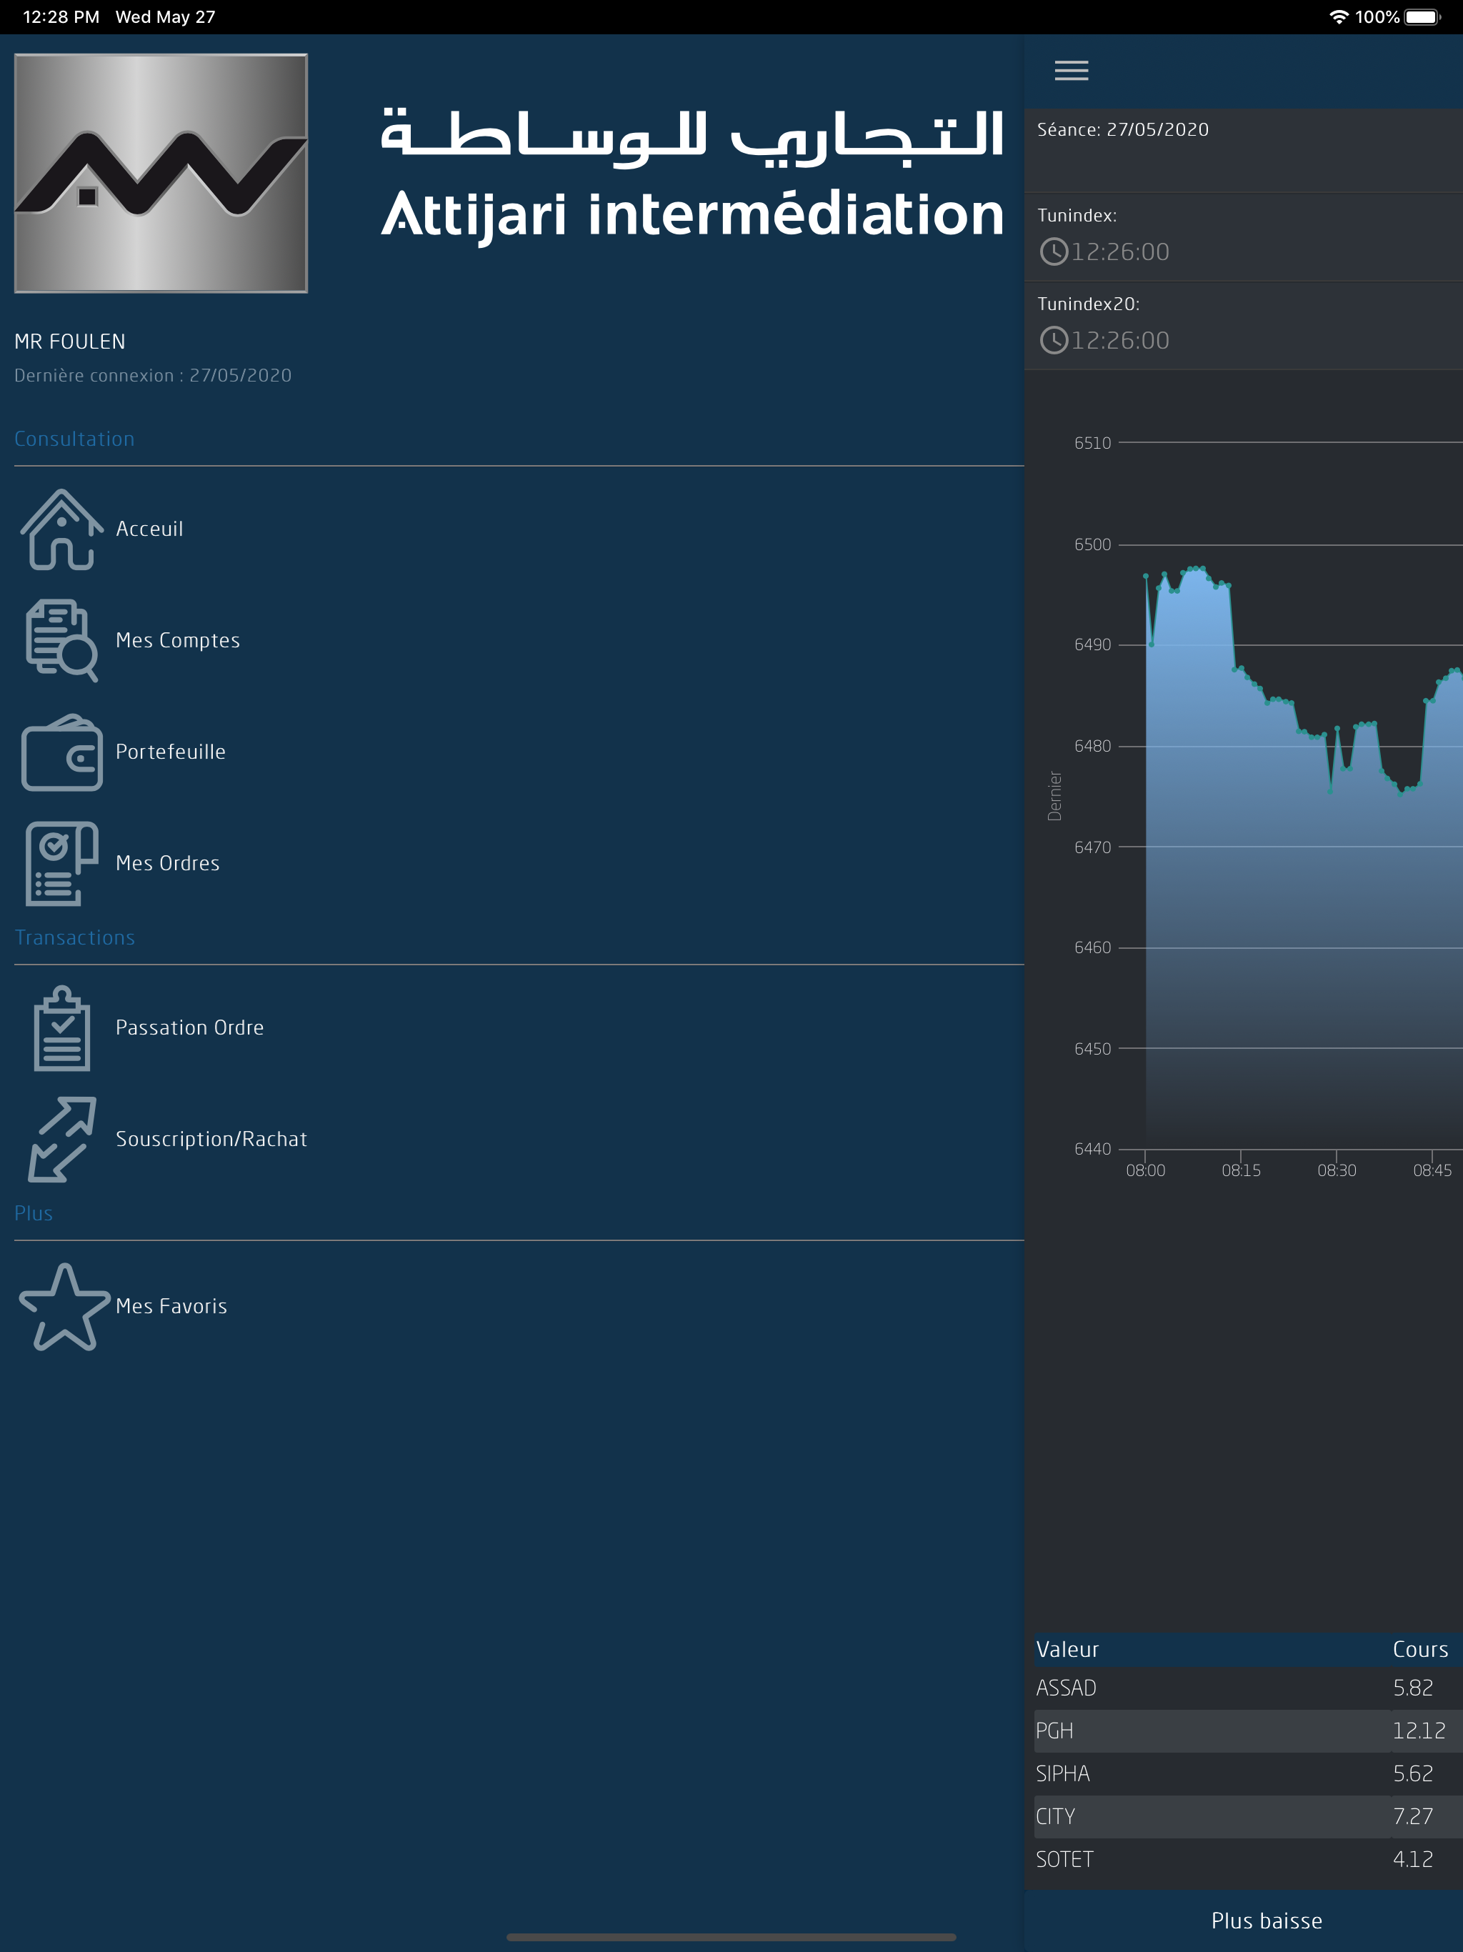This screenshot has width=1463, height=1952.
Task: Tap the Passation Ordre clipboard icon
Action: 61,1028
